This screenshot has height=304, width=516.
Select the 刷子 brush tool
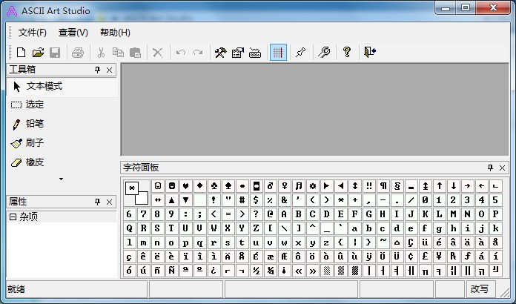[x=34, y=143]
